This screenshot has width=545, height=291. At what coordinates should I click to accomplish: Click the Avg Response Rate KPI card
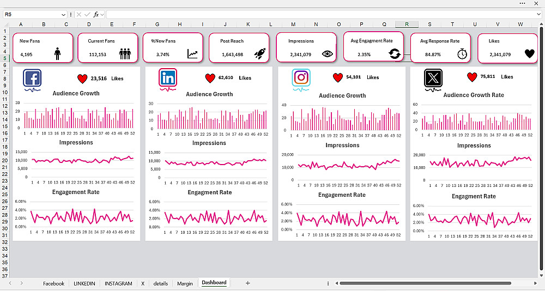click(x=441, y=47)
